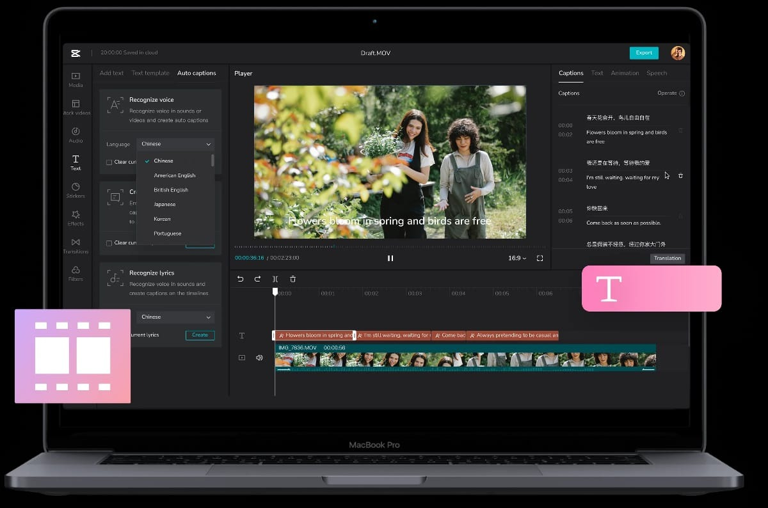
Task: Click the Operate info icon
Action: tap(682, 93)
